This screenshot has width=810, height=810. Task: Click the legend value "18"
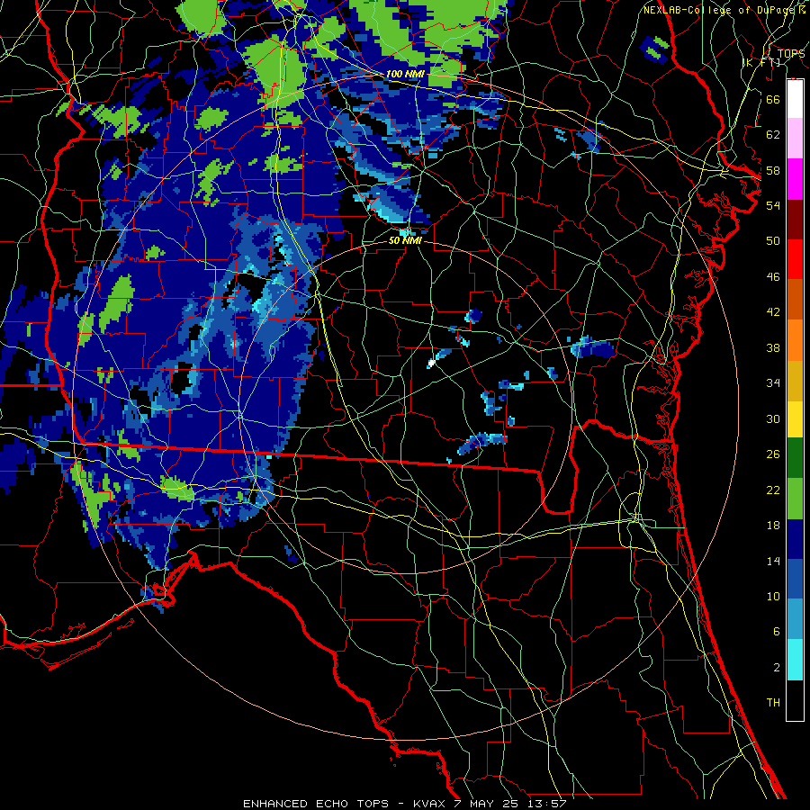[x=773, y=526]
